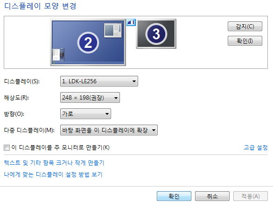Check the 주 모니터로 만들기 checkbox
The width and height of the screenshot is (273, 207).
7,147
